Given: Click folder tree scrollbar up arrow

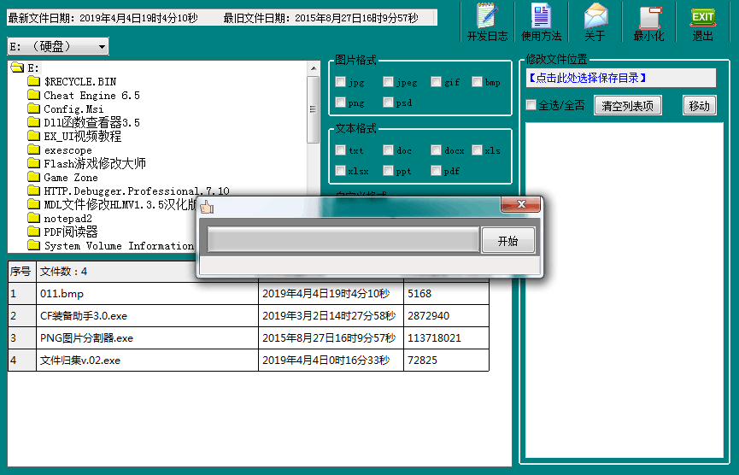Looking at the screenshot, I should 314,68.
